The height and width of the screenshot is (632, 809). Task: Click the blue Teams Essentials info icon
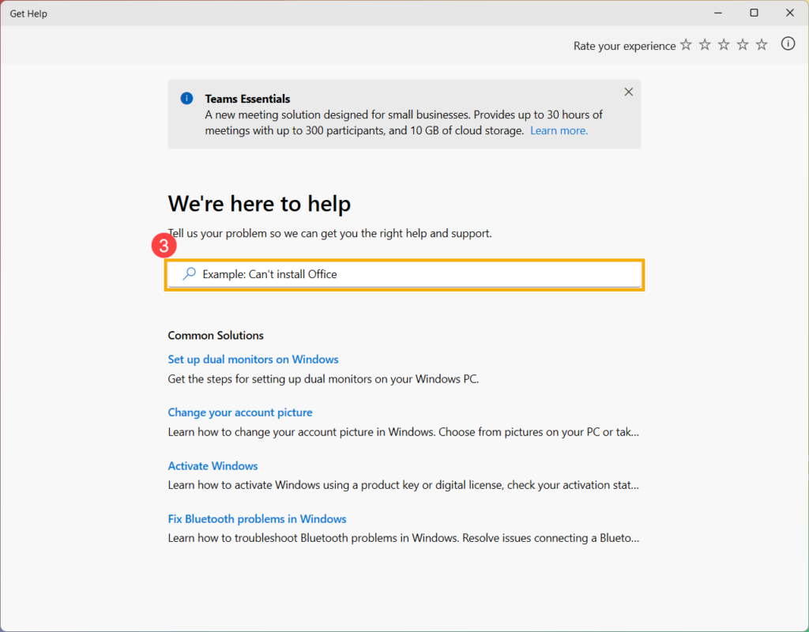186,98
